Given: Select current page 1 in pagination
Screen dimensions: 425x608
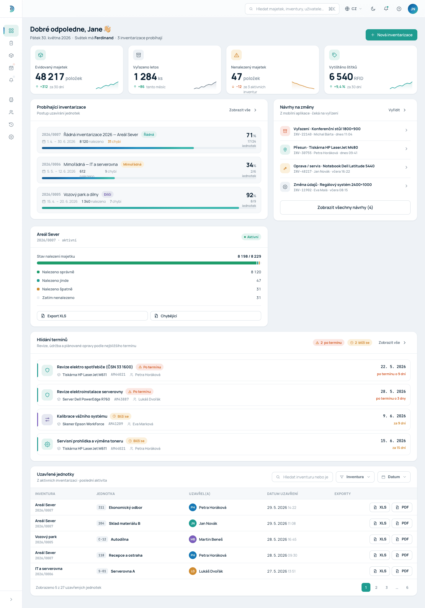Looking at the screenshot, I should click(x=366, y=588).
